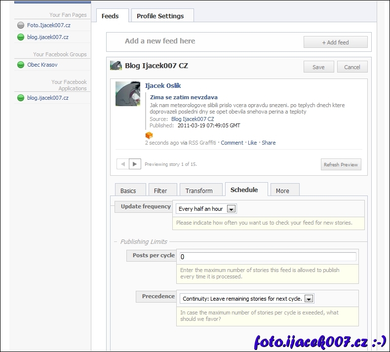Focus the Posts per cycle input field
The image size is (390, 352).
(x=267, y=257)
